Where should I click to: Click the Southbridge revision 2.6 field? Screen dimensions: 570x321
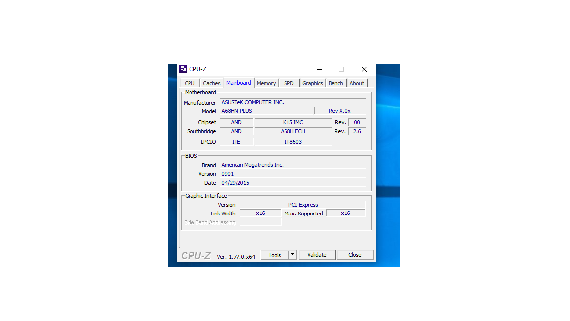(x=357, y=131)
